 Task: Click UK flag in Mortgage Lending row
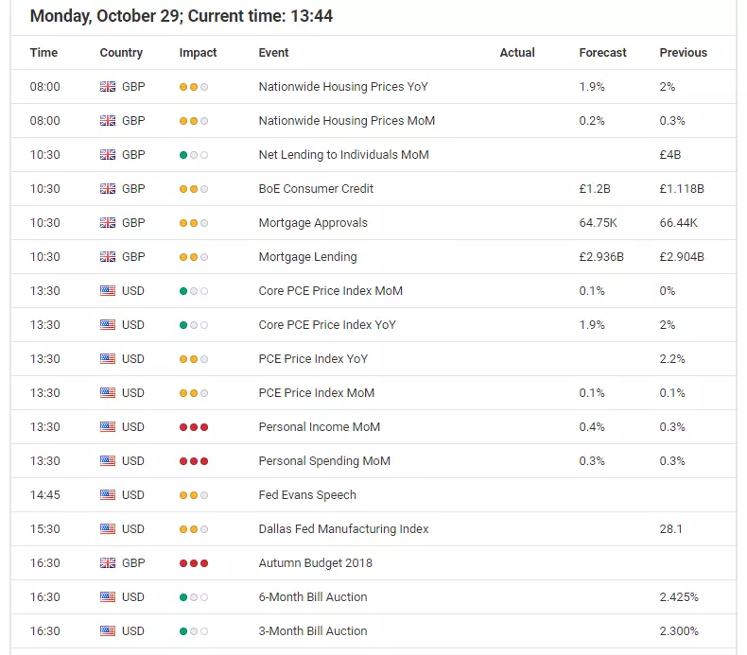pyautogui.click(x=108, y=257)
